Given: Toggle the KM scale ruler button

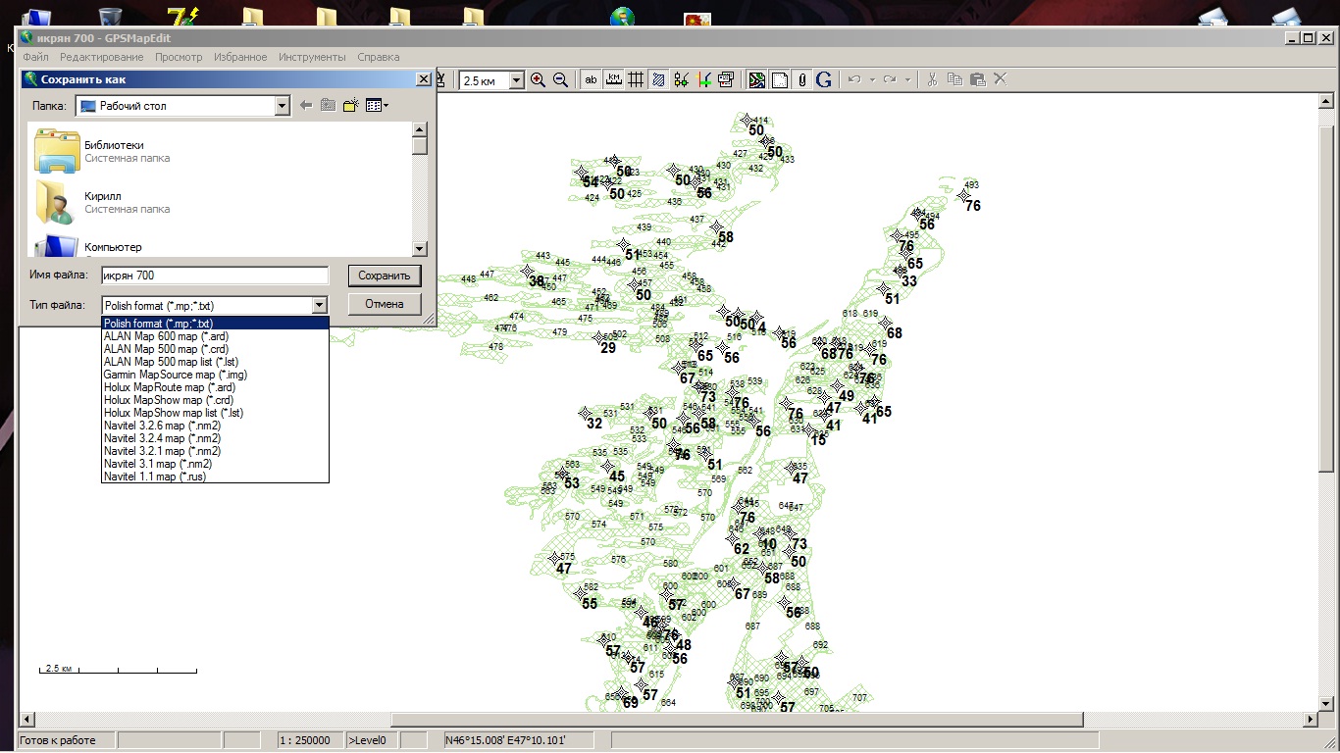Looking at the screenshot, I should (614, 80).
